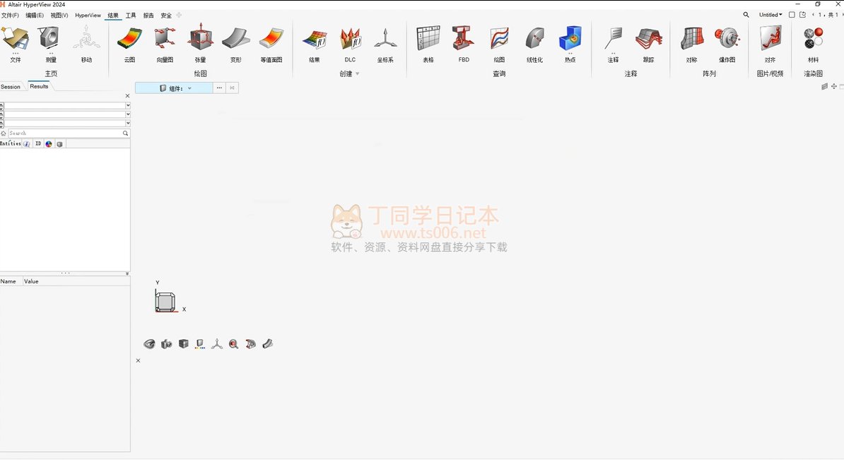Click the Entities column header
Viewport: 844px width, 460px height.
coord(10,143)
